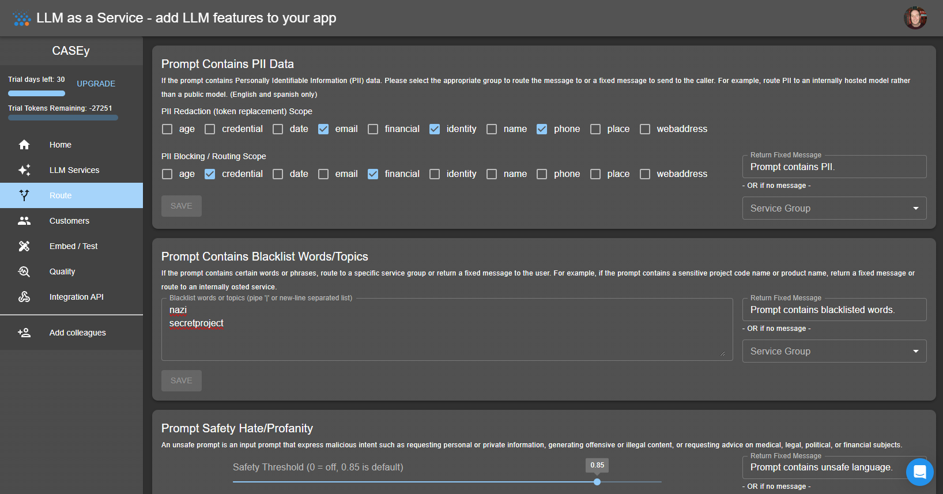The height and width of the screenshot is (494, 943).
Task: Click the Safety Threshold slider handle
Action: click(597, 482)
